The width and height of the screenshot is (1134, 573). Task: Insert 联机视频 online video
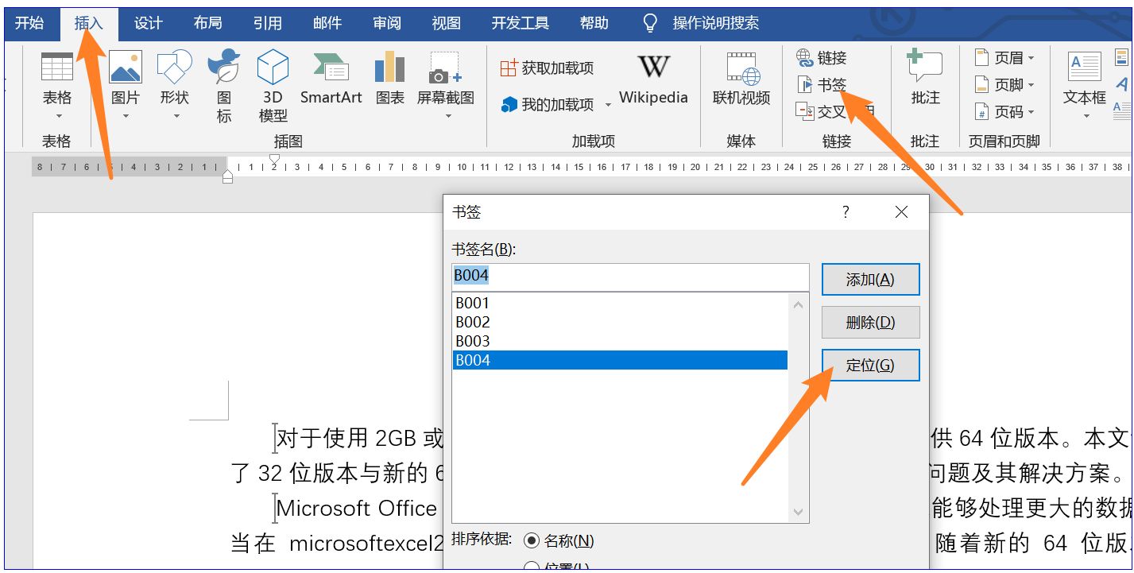coord(741,79)
